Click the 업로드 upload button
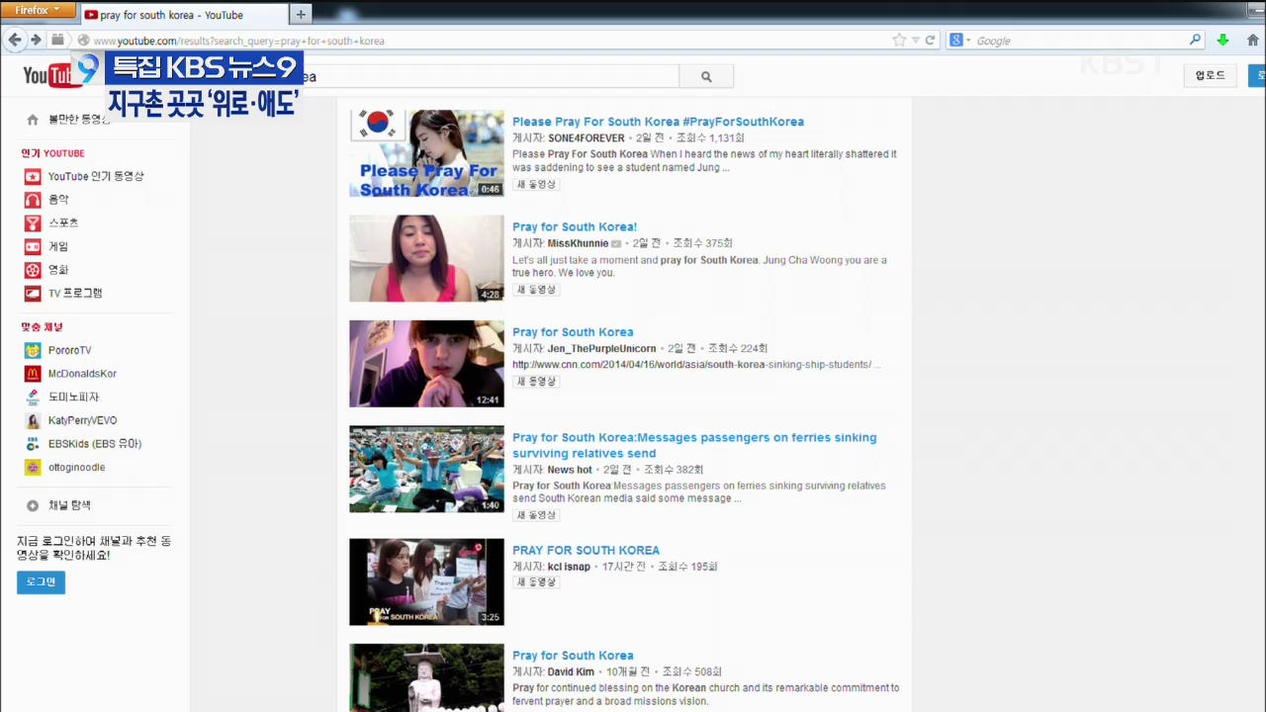 1210,75
